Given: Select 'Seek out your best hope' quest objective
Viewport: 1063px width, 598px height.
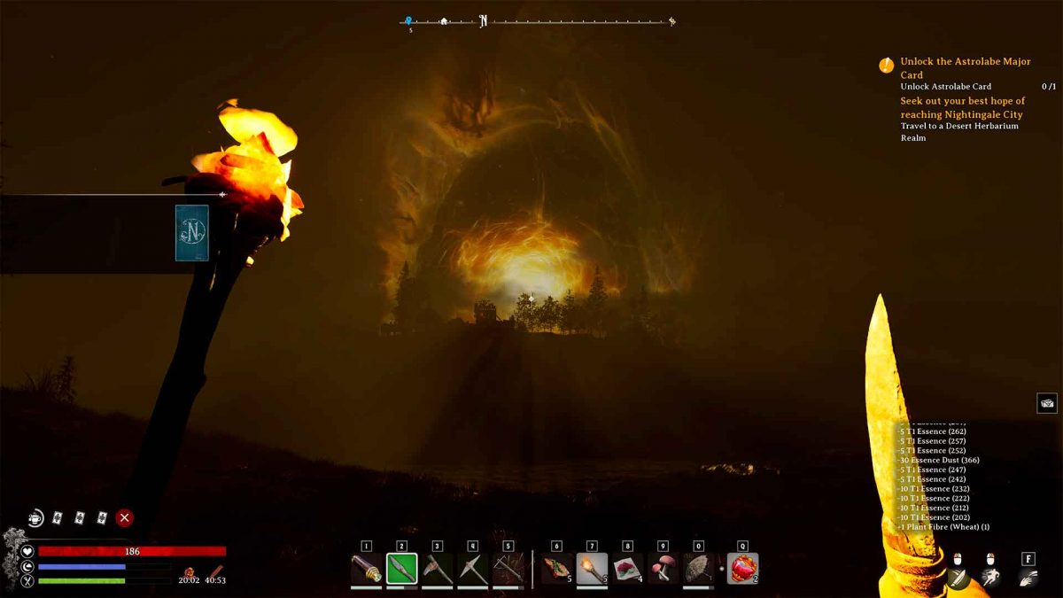Looking at the screenshot, I should tap(962, 108).
